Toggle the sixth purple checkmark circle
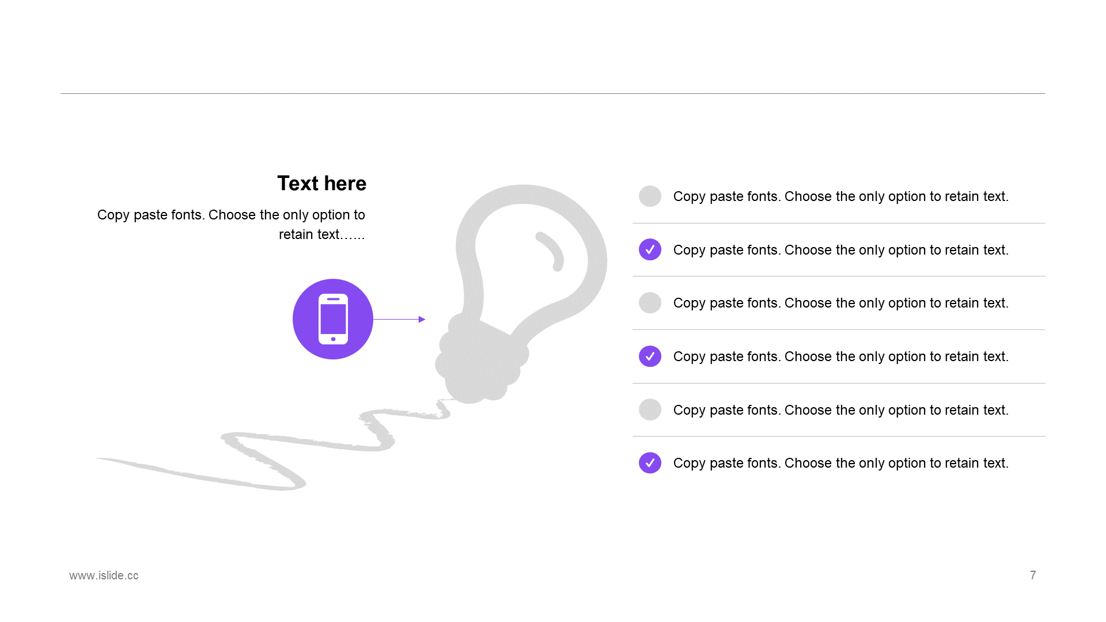 click(x=650, y=462)
